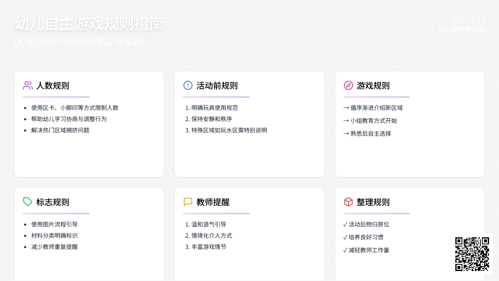The width and height of the screenshot is (499, 281).
Task: Click the people icon beside 人数规则
Action: pyautogui.click(x=28, y=85)
